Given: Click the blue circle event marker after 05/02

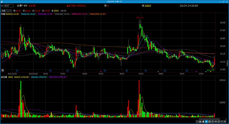Looking at the screenshot, I should (x=105, y=71).
